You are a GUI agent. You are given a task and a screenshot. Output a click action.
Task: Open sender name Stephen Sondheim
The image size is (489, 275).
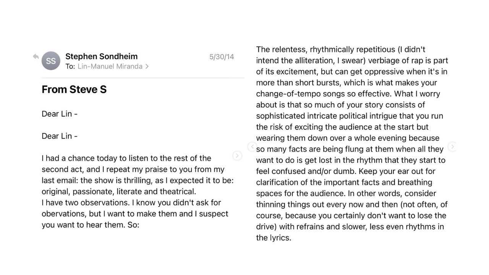click(x=101, y=56)
